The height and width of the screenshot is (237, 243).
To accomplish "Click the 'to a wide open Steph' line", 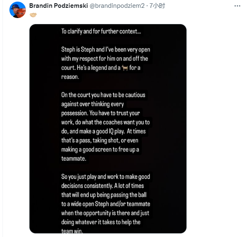I will tap(106, 204).
